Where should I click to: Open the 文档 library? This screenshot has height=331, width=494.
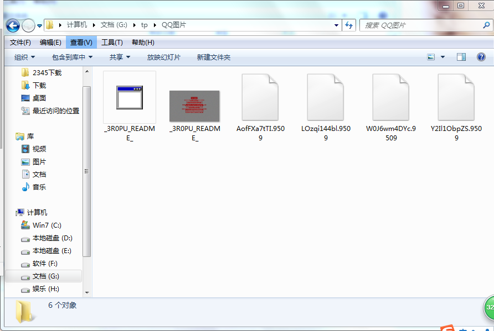pyautogui.click(x=34, y=174)
